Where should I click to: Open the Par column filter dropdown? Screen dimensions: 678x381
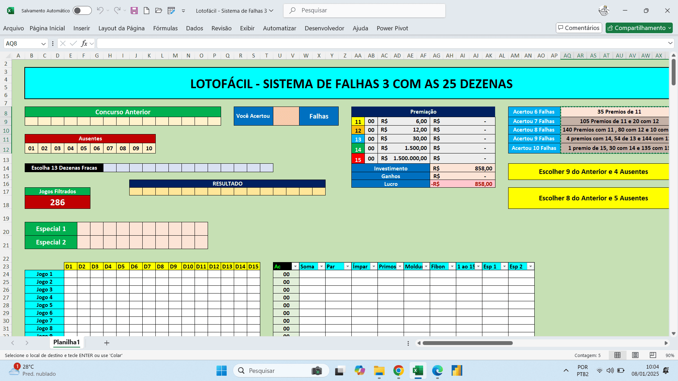click(x=347, y=267)
